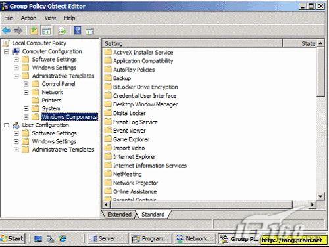Sort by the Setting column header
Viewport: 329px width, 247px height.
(x=192, y=43)
